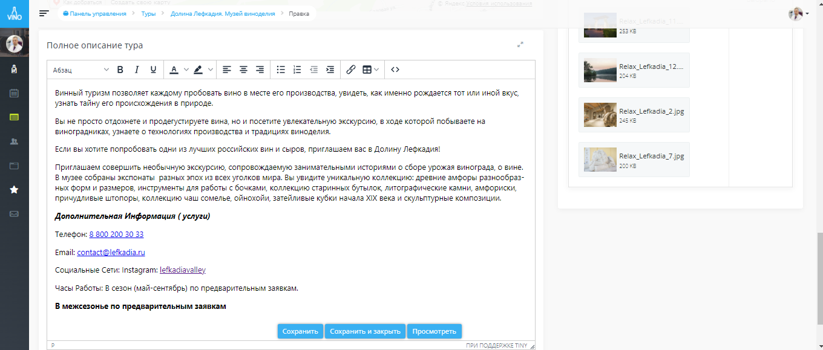Toggle italic formatting in the editor

tap(137, 70)
